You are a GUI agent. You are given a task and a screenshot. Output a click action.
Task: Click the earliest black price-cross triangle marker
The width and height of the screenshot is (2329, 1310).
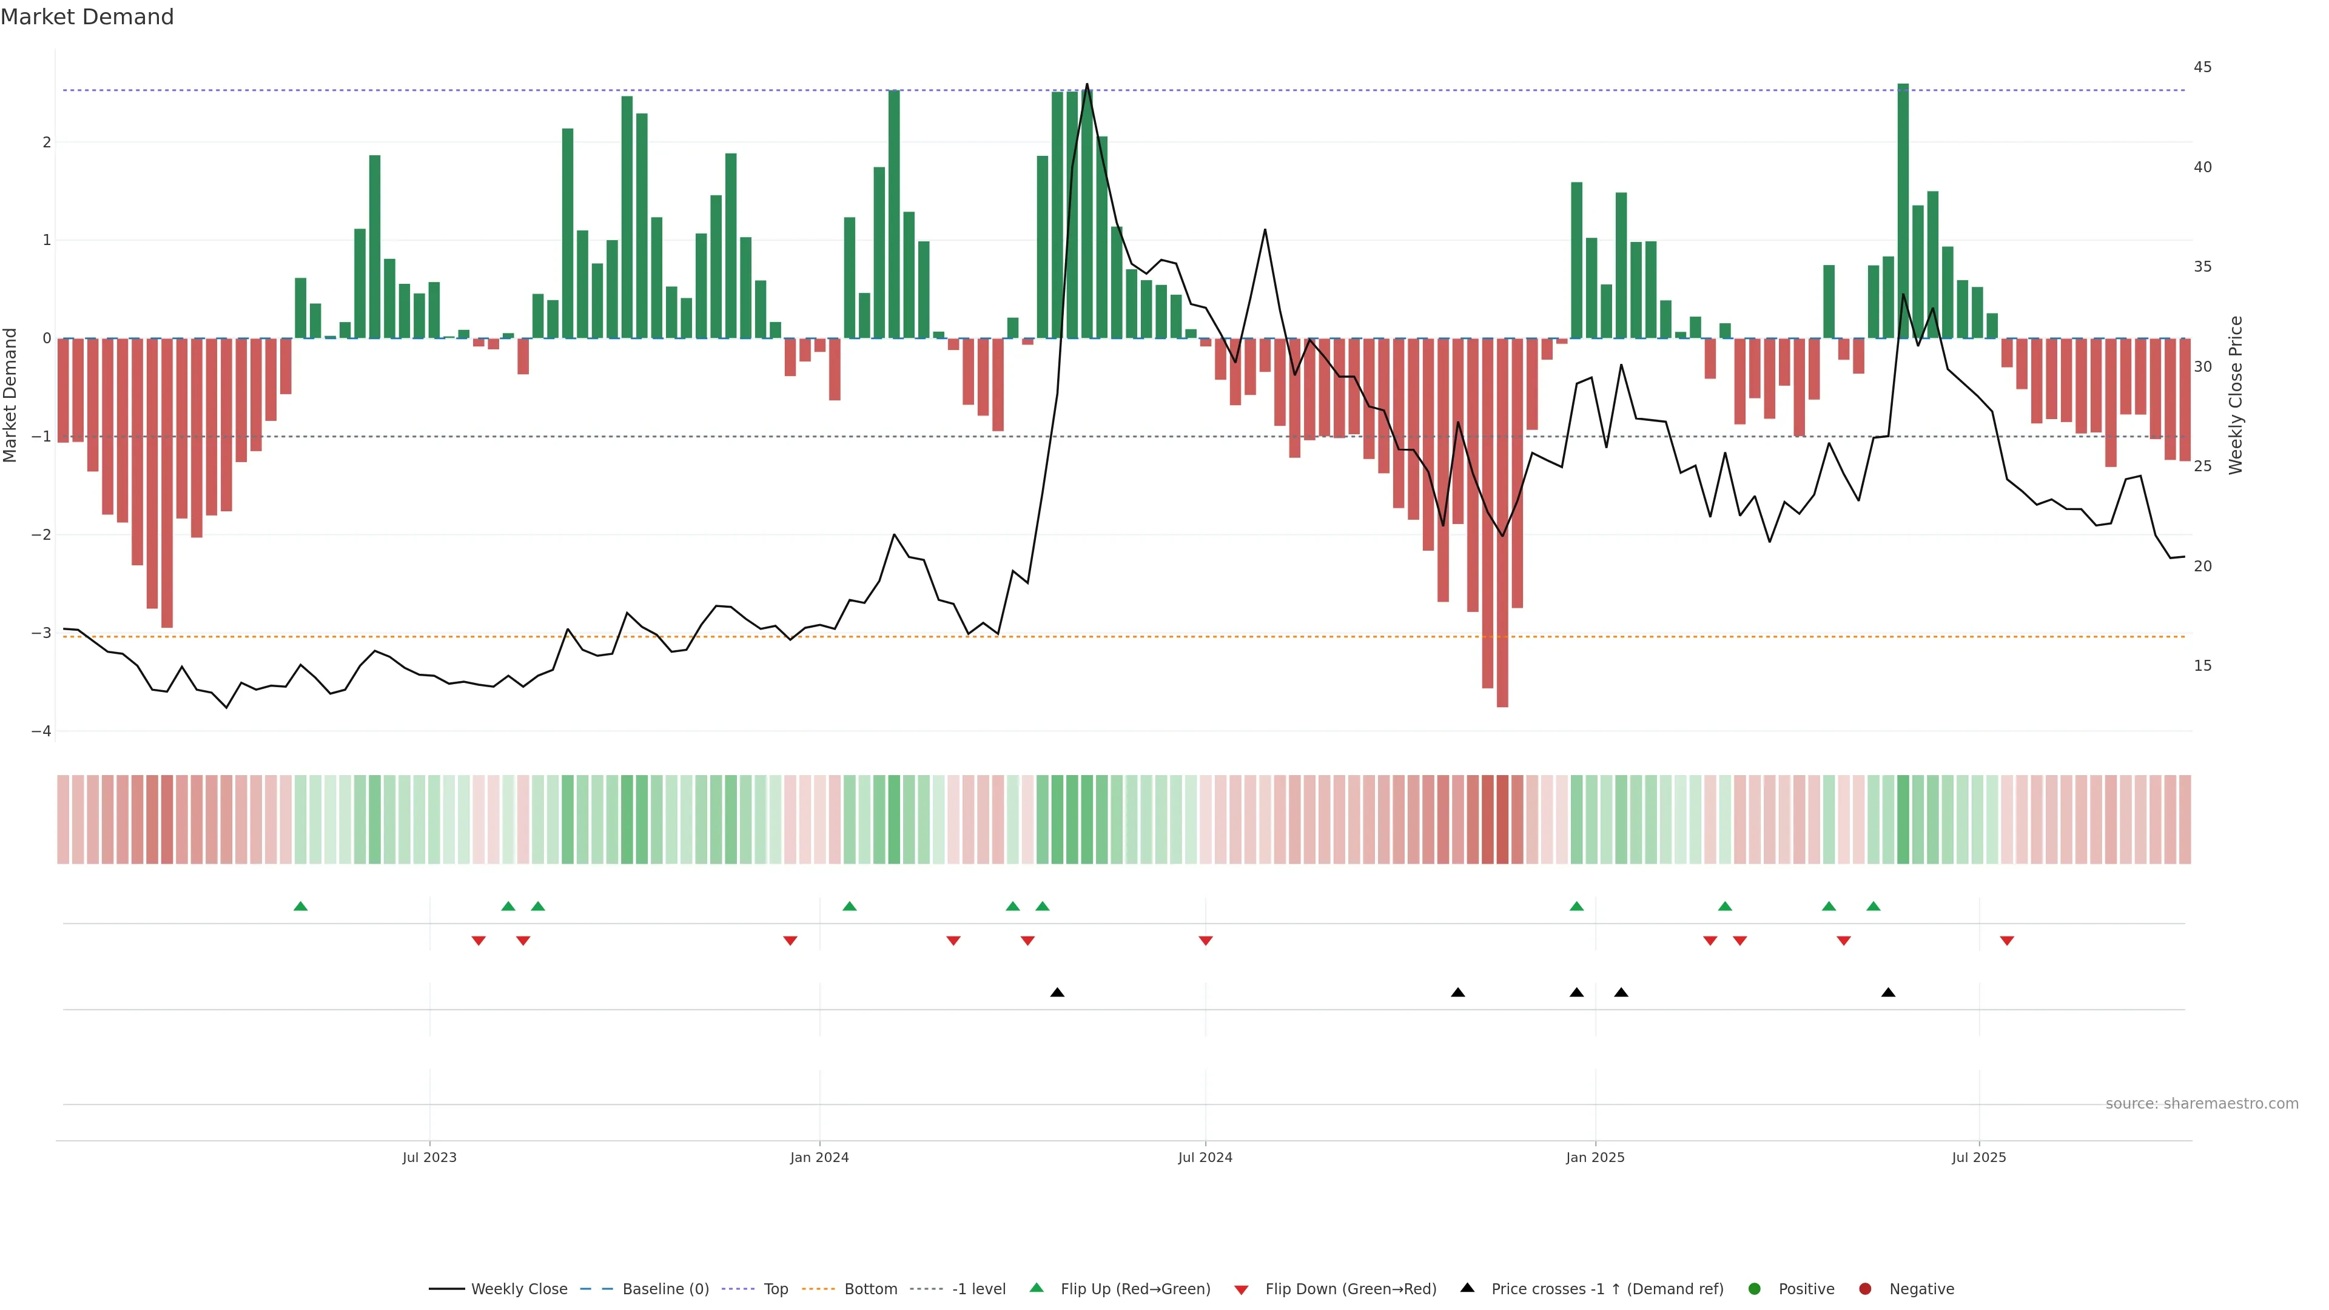click(1057, 993)
